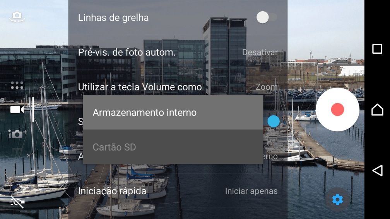Screen dimensions: 390x219
Task: Tap the red record button
Action: tap(337, 110)
